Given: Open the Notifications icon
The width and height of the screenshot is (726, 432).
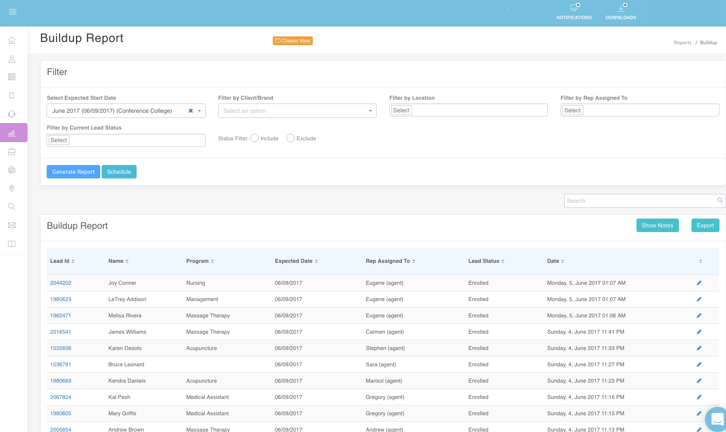Looking at the screenshot, I should (574, 8).
